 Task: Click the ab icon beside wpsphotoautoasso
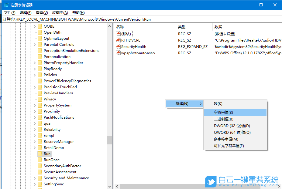pos(118,53)
